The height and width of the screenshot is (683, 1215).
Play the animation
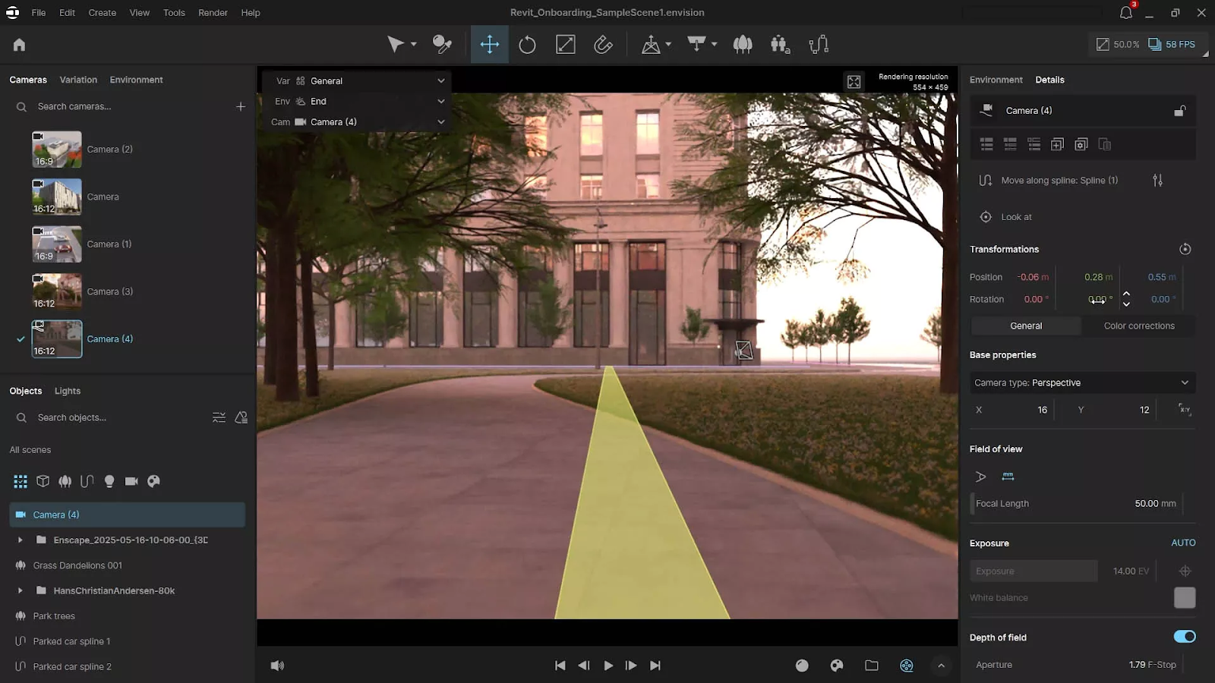608,666
